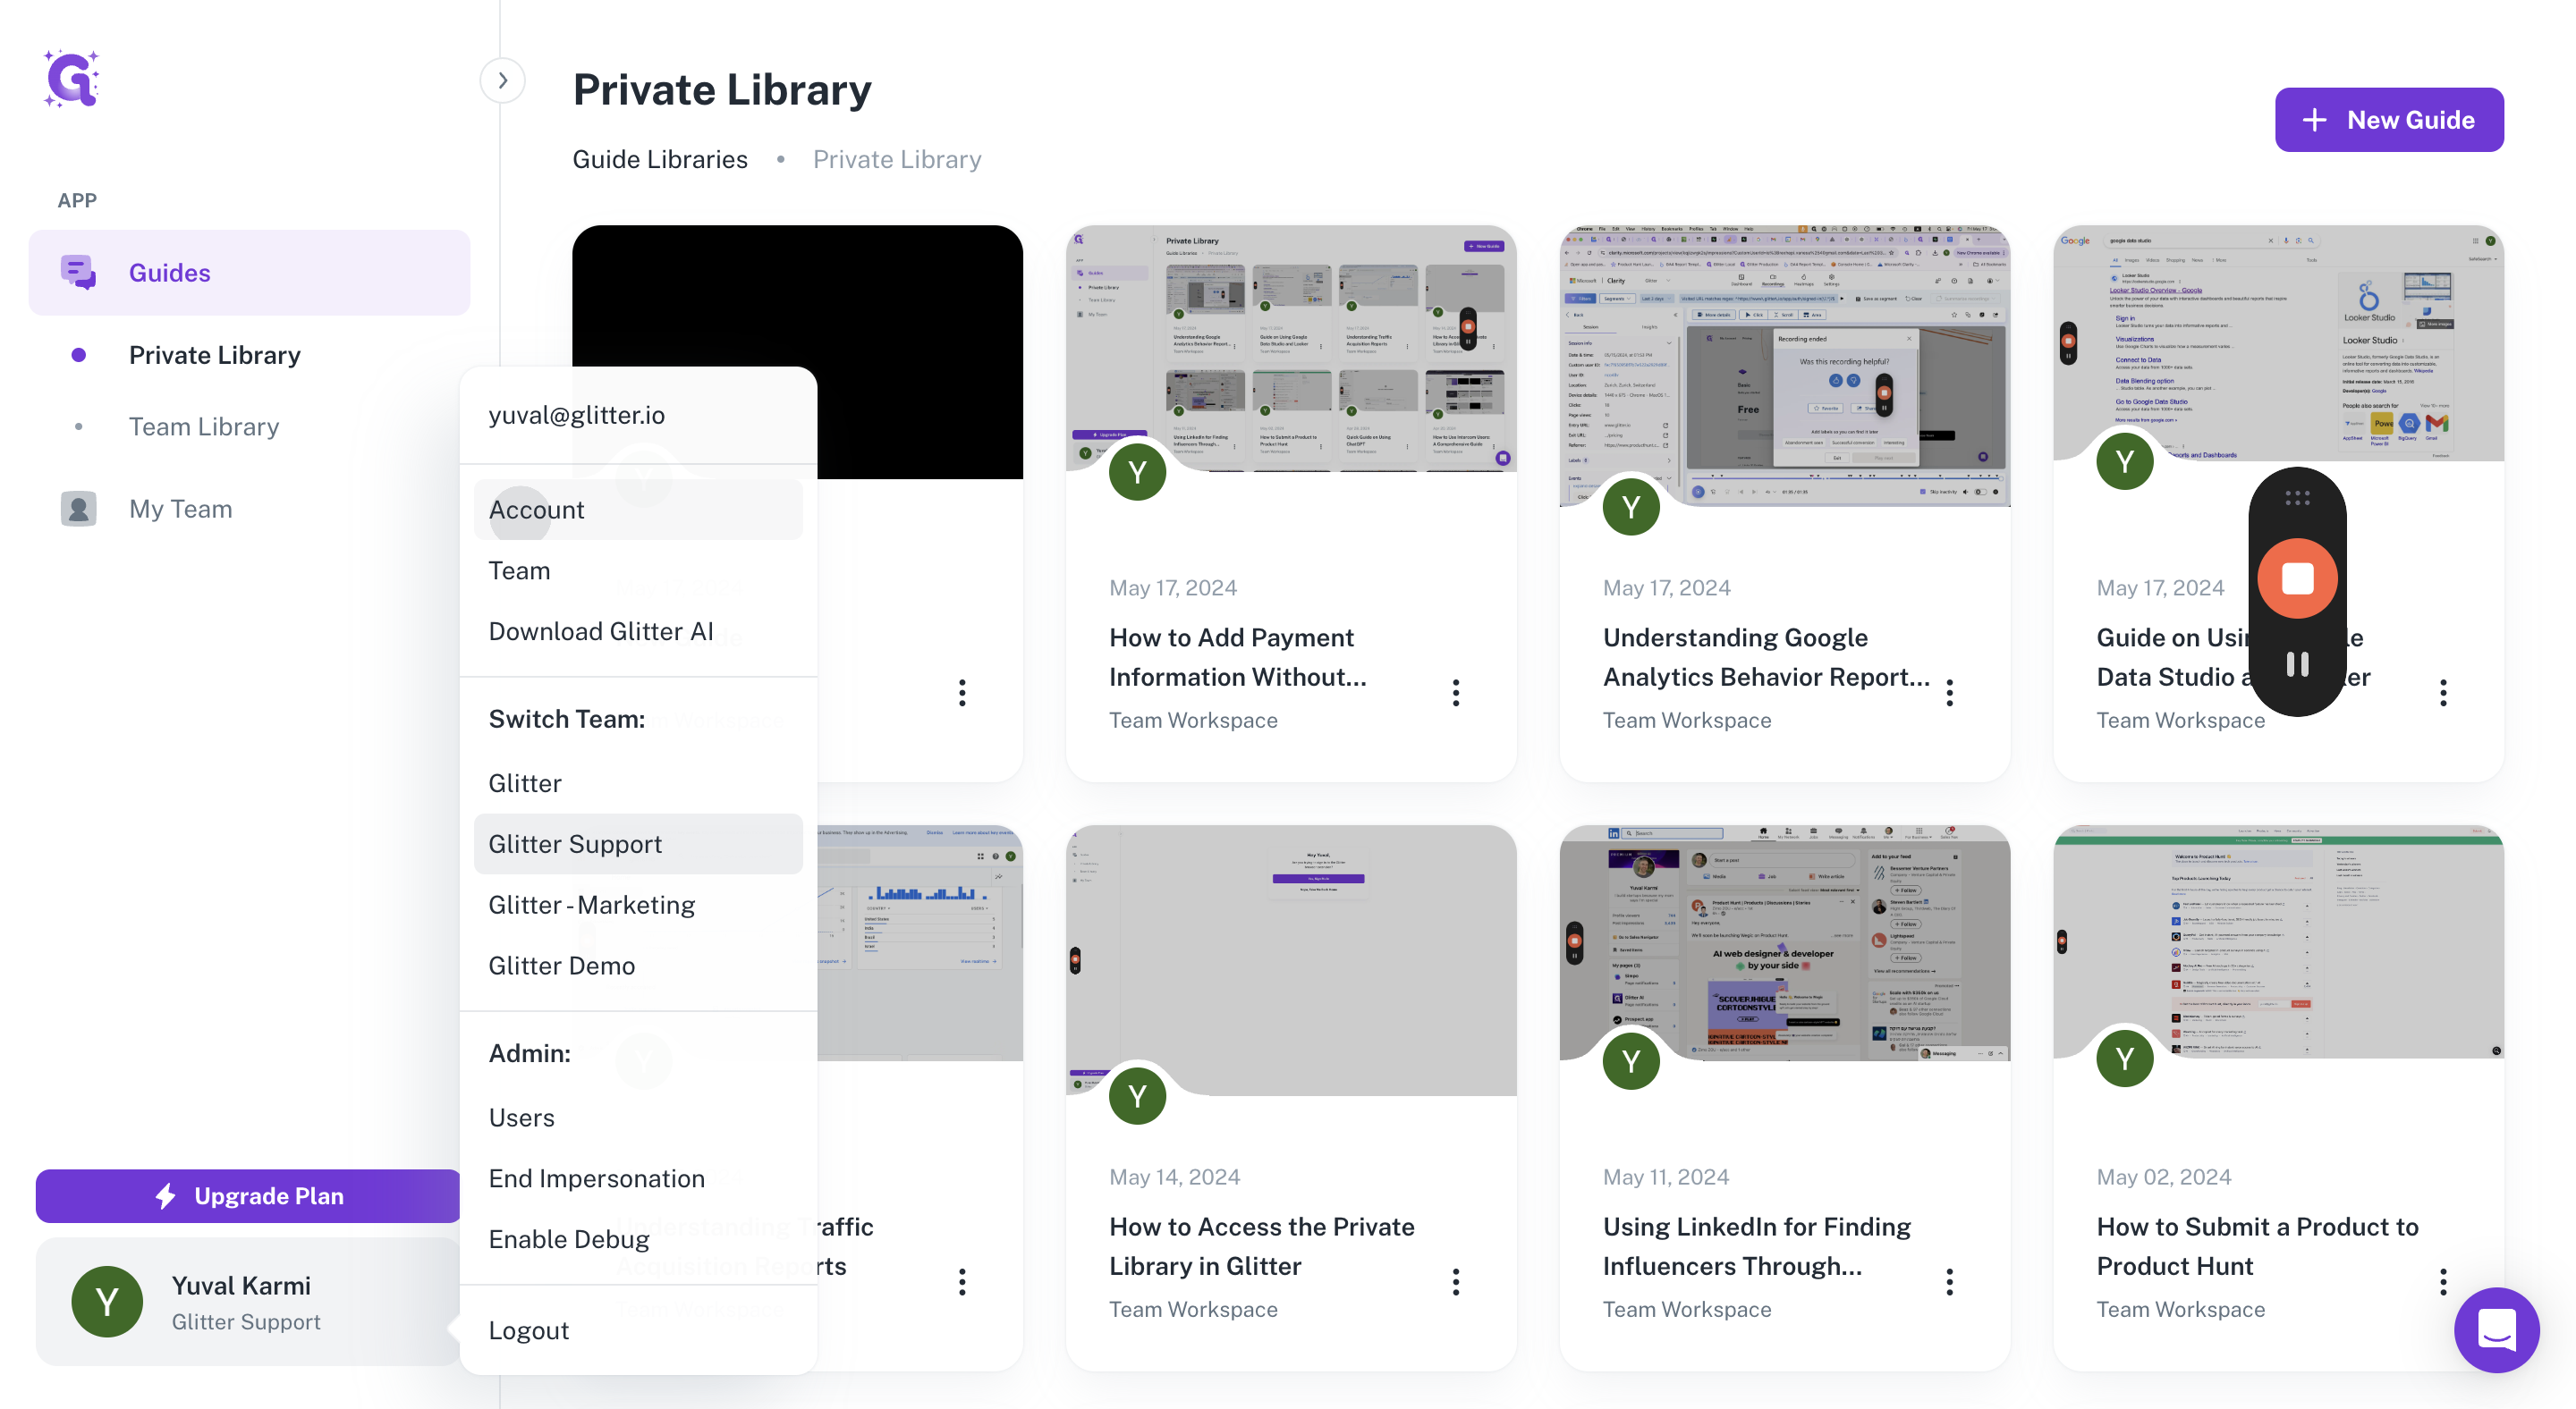Screen dimensions: 2576x1409
Task: Click Yuval Karmi's green Y avatar in sidebar
Action: [x=107, y=1302]
